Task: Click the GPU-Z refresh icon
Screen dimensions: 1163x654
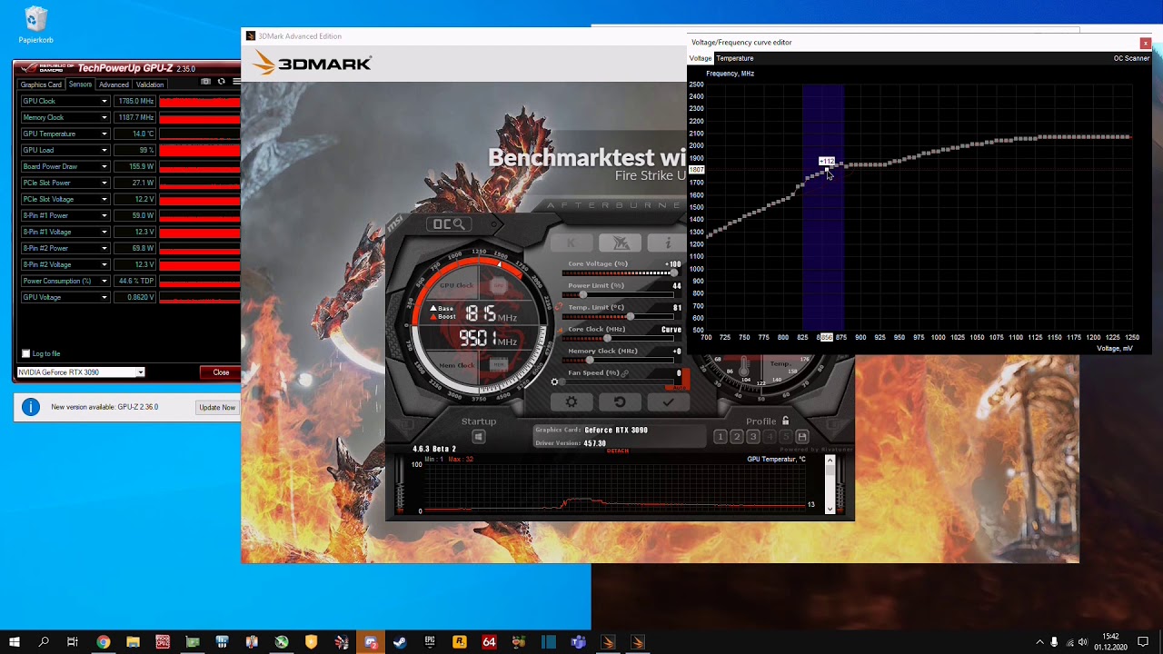Action: click(x=221, y=82)
